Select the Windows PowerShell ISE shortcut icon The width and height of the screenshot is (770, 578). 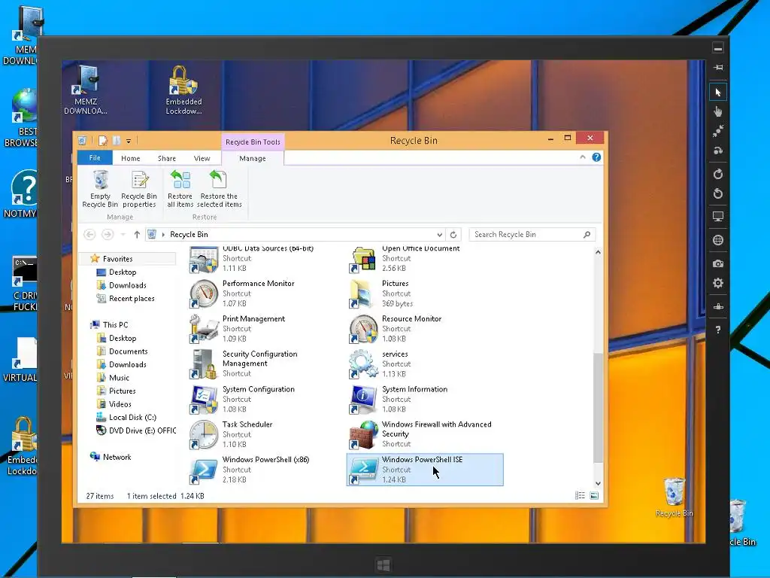pyautogui.click(x=363, y=470)
